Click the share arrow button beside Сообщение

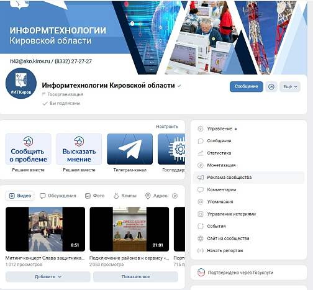(271, 87)
